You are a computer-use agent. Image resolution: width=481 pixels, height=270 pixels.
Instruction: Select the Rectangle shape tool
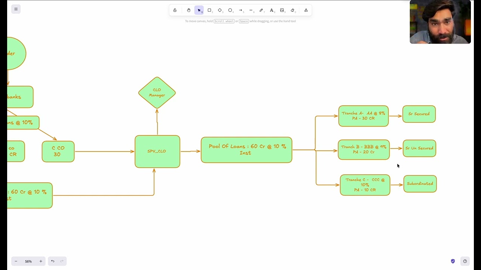210,10
